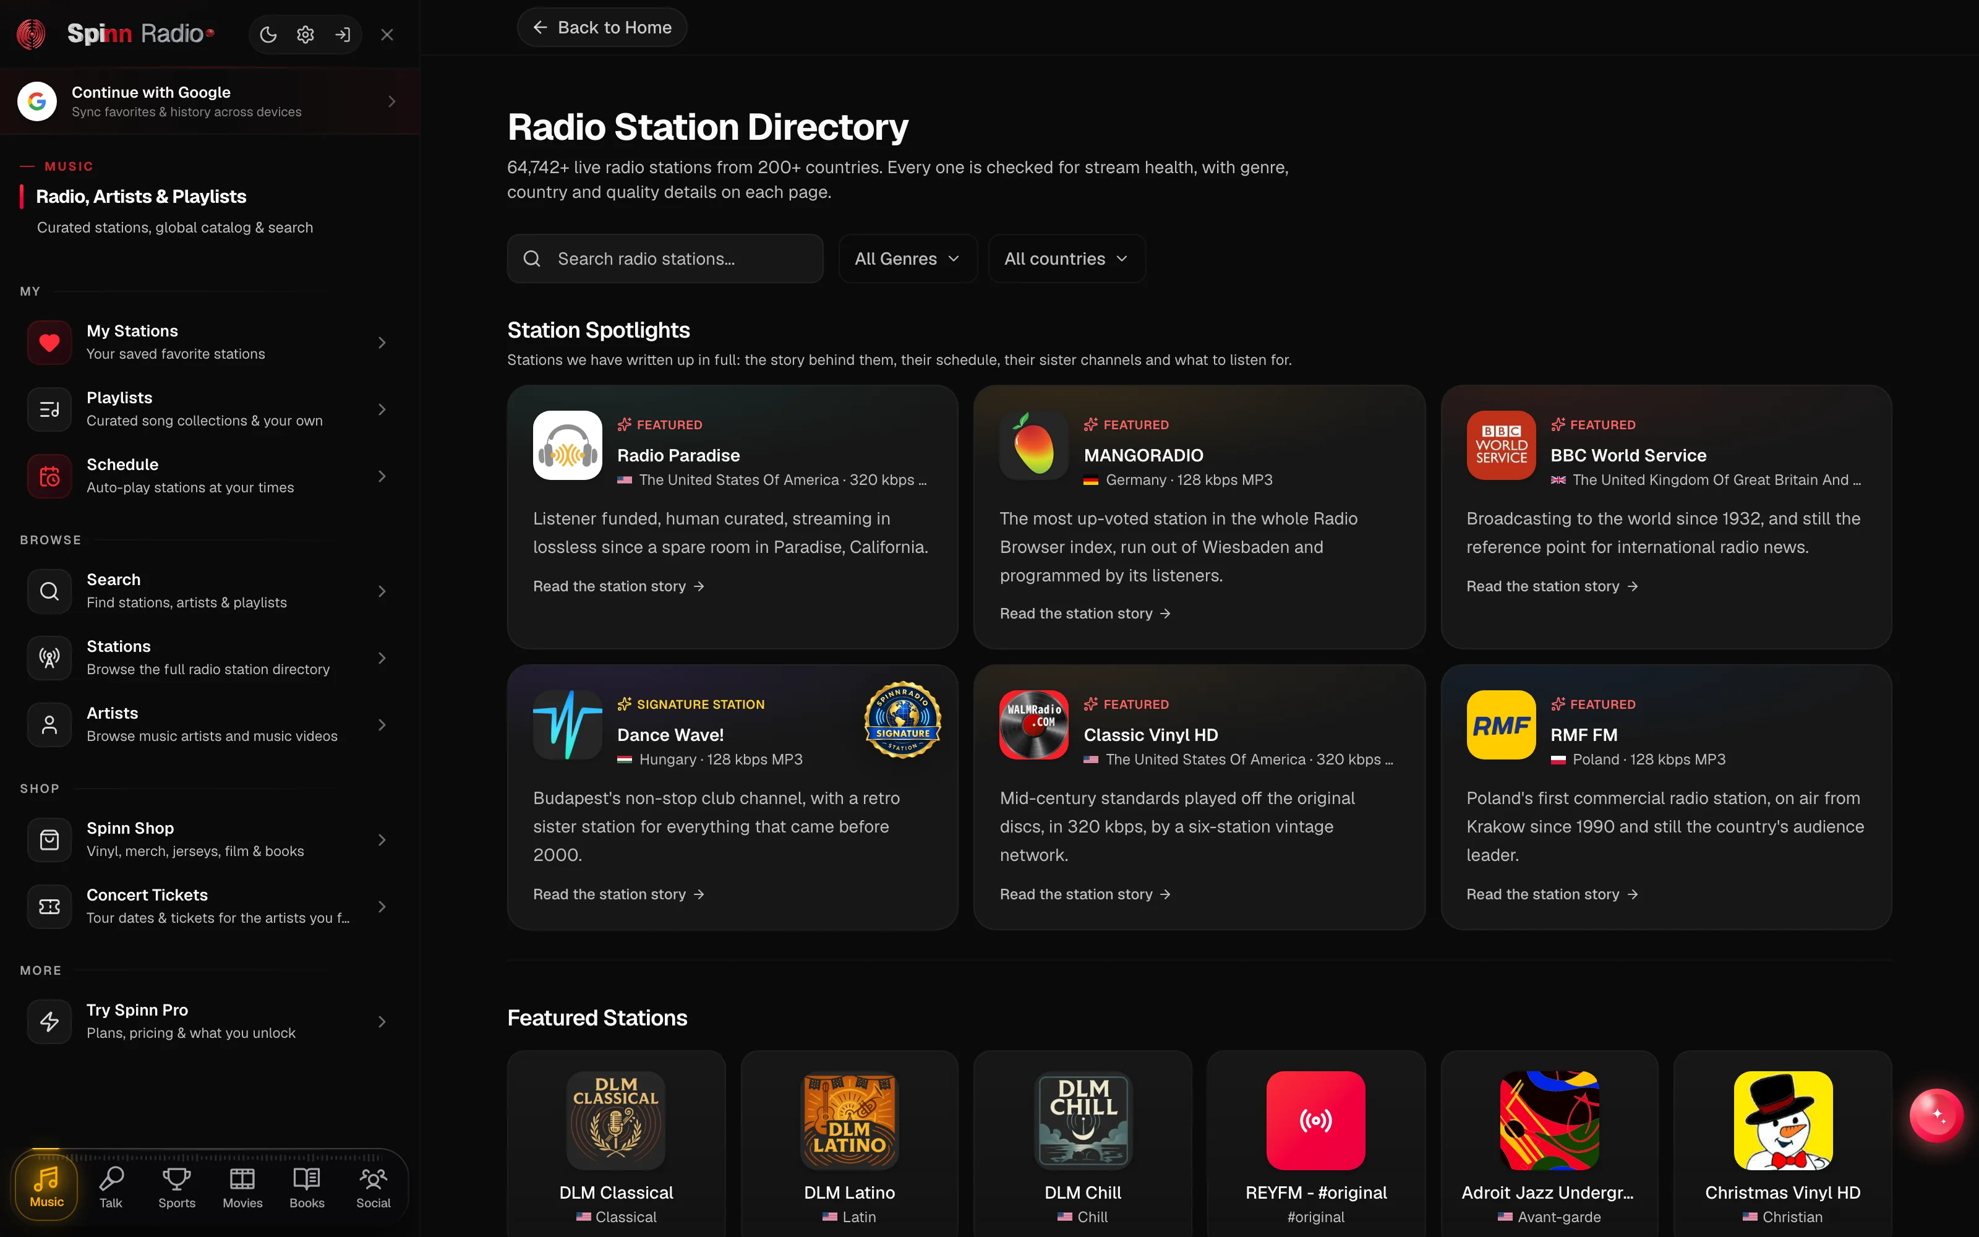Open Schedule calendar icon
1979x1237 pixels.
coord(50,476)
